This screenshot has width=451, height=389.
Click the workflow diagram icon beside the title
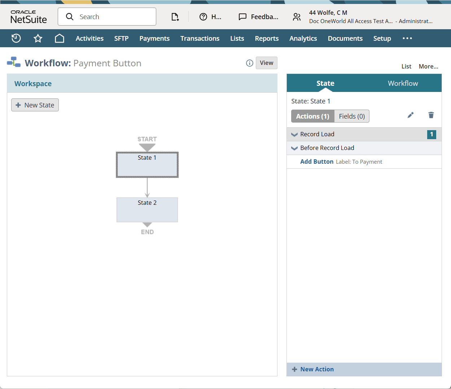click(x=14, y=62)
